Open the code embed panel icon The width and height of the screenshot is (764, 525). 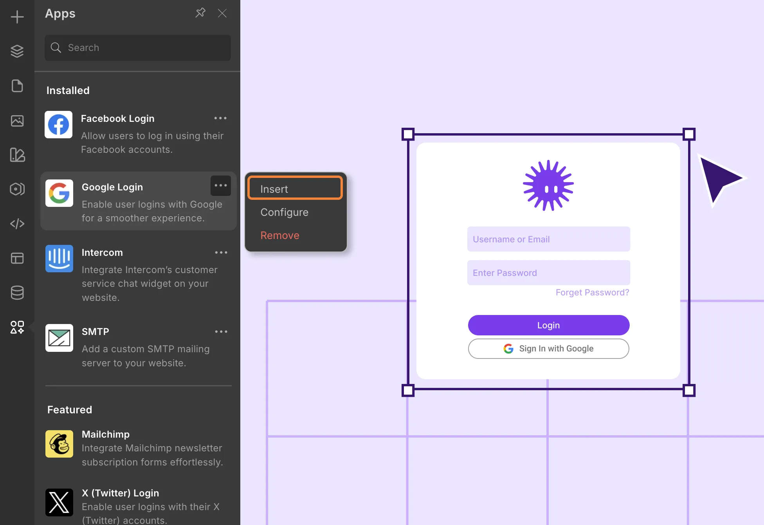[17, 224]
